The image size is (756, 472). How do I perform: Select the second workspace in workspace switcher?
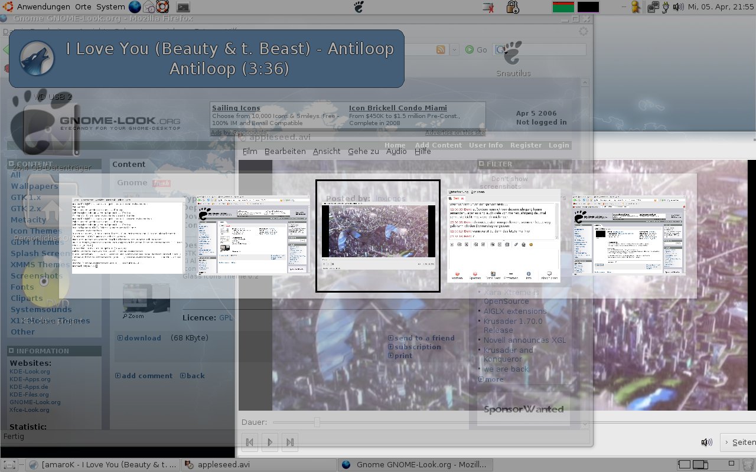(700, 464)
